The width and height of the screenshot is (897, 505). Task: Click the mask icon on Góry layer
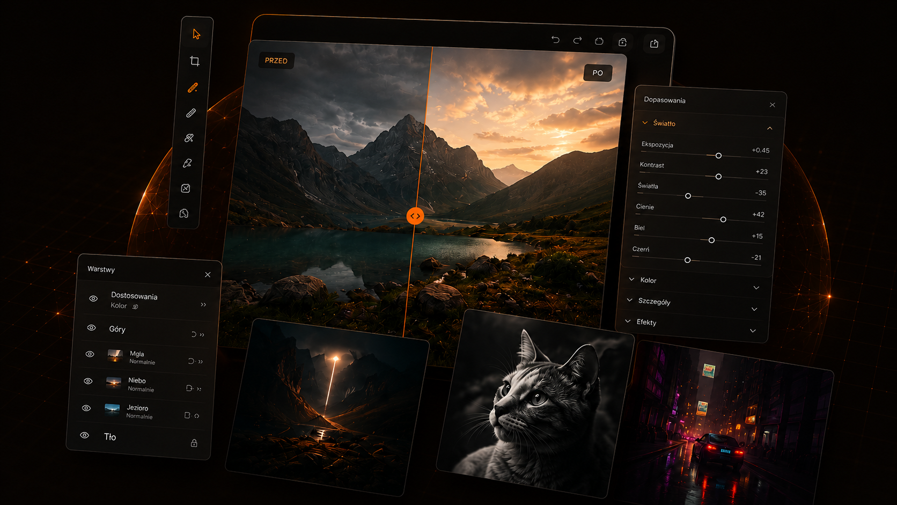pos(194,334)
